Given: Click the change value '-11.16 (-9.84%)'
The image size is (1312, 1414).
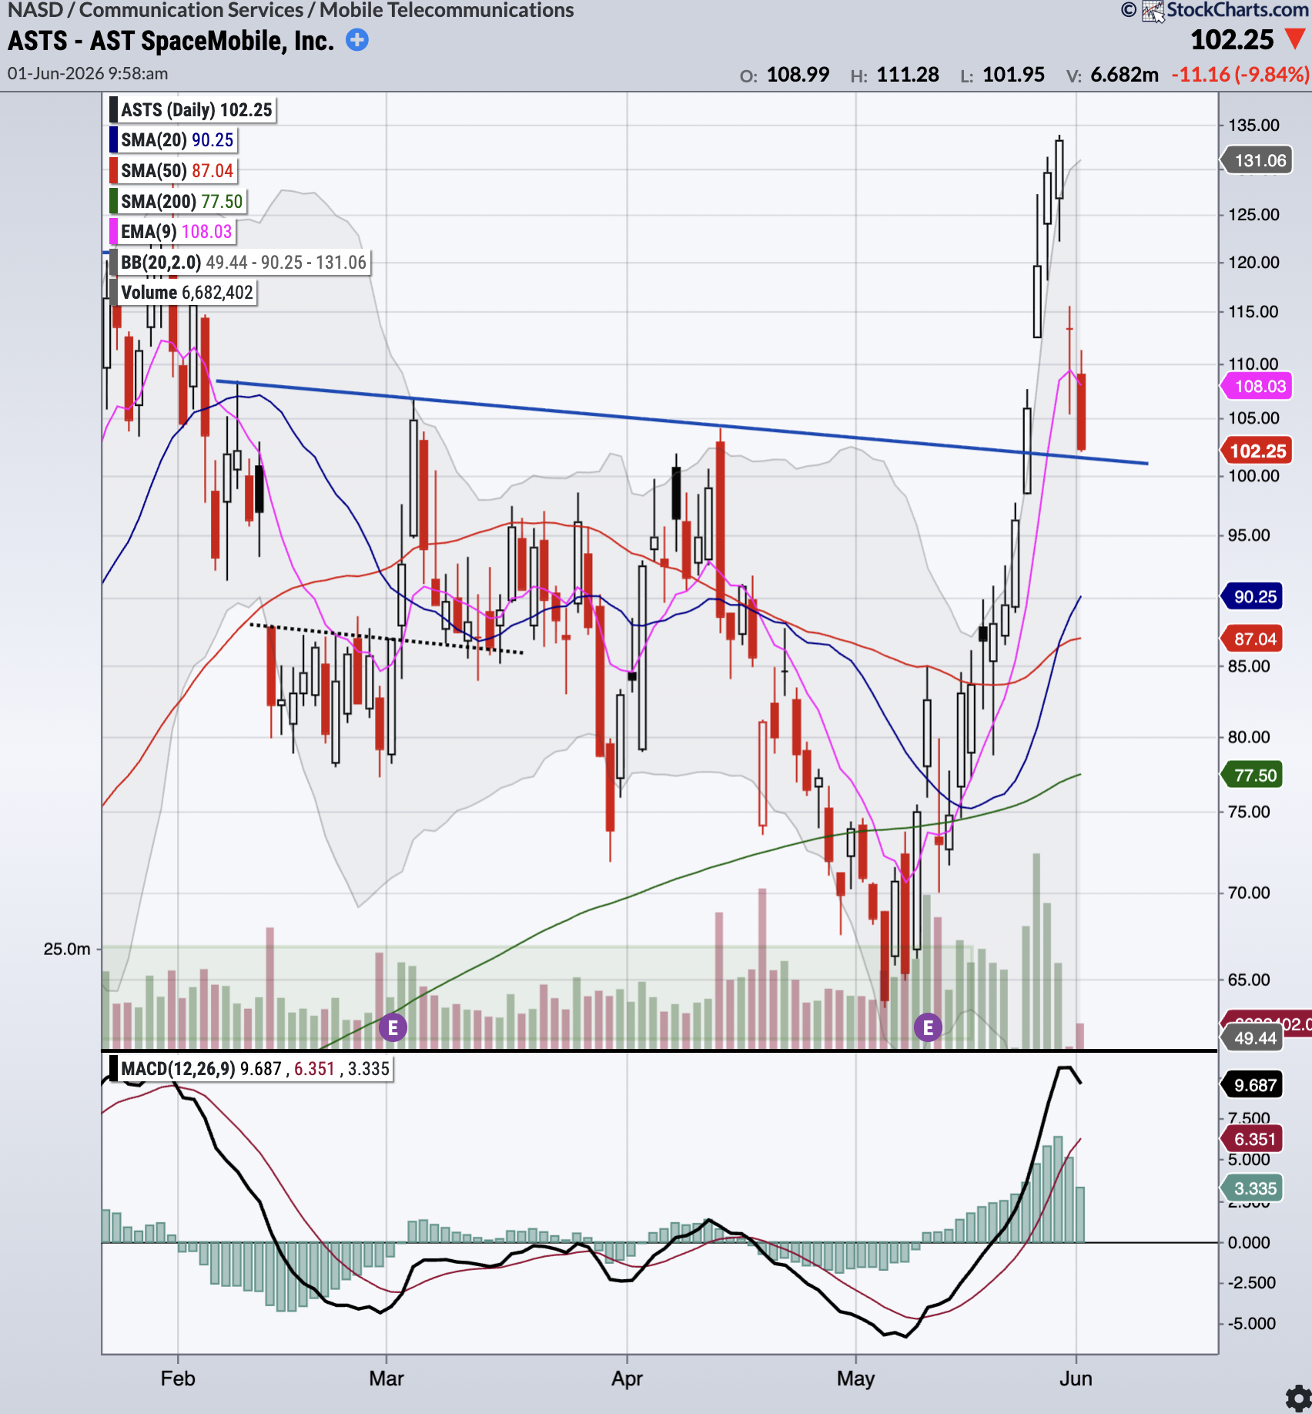Looking at the screenshot, I should coord(1240,75).
